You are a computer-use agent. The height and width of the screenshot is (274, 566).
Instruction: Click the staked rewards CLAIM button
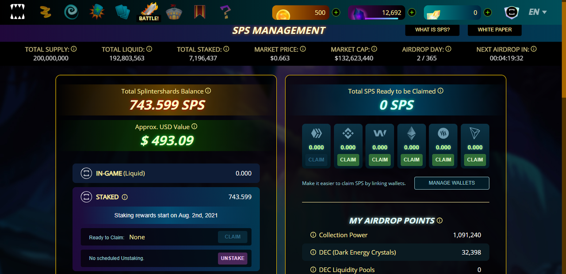233,237
